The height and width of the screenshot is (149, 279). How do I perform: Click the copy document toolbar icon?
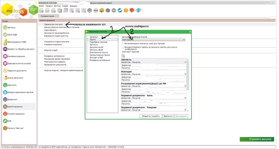pos(59,11)
